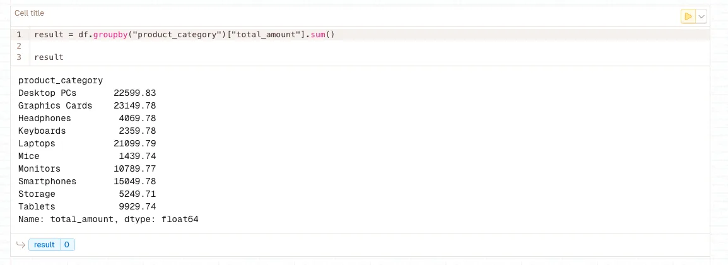Click the empty code line 2

point(189,46)
